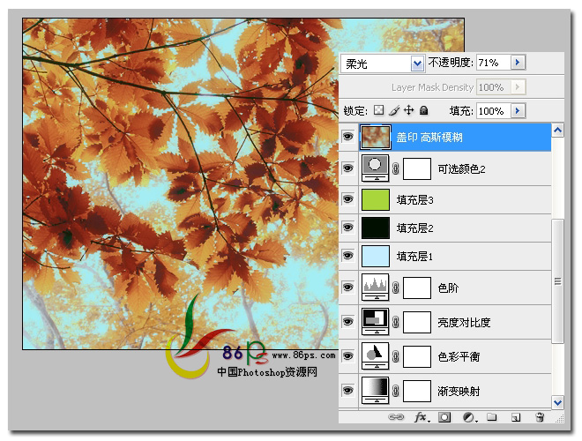Select 色彩平衡 adjustment icon
The image size is (582, 441).
click(376, 355)
